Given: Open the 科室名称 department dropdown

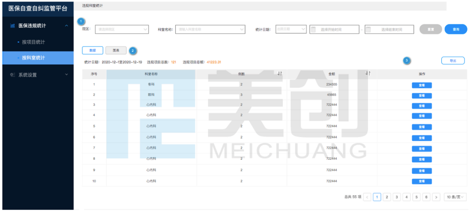Looking at the screenshot, I should (210, 30).
